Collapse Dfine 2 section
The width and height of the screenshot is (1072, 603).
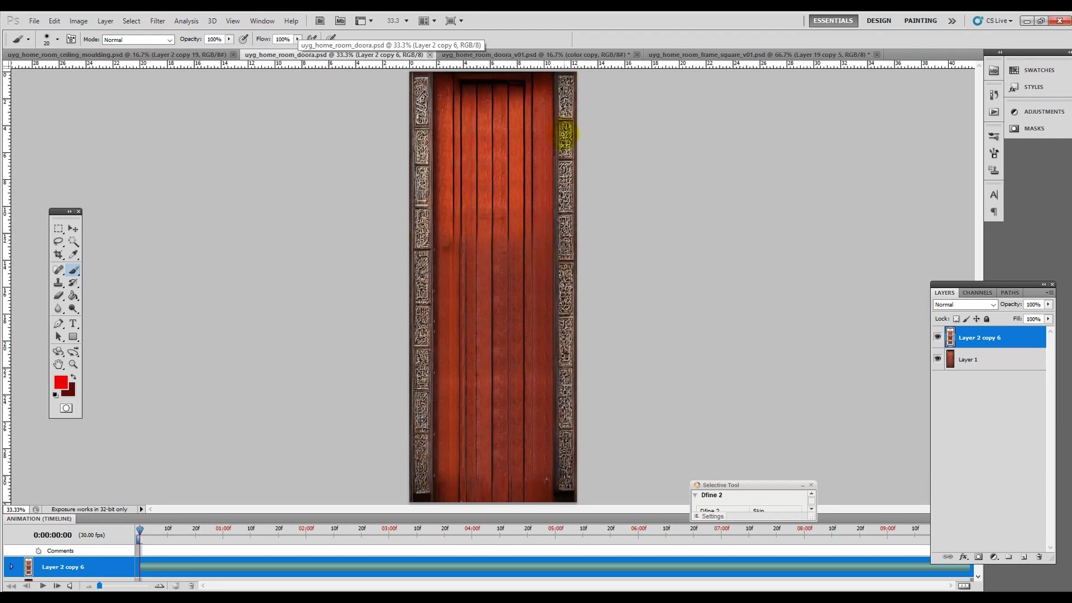click(x=695, y=495)
